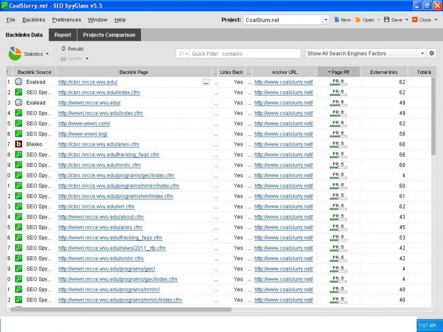
Task: Click the SEO SpyGlass app icon in title bar
Action: [x=4, y=5]
